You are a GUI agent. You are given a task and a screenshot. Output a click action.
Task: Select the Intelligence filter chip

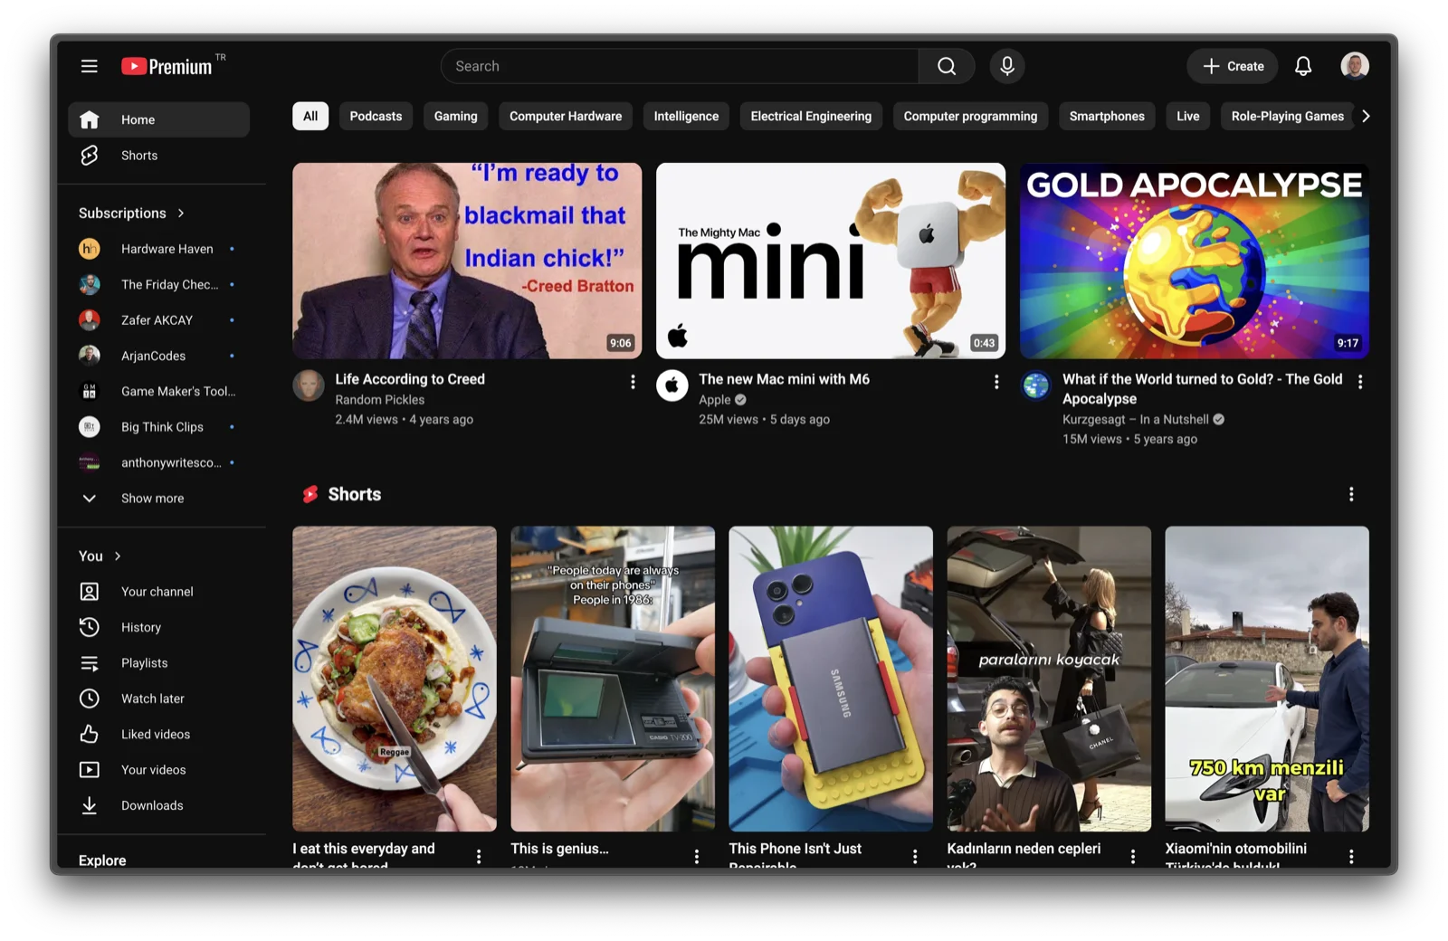click(686, 116)
